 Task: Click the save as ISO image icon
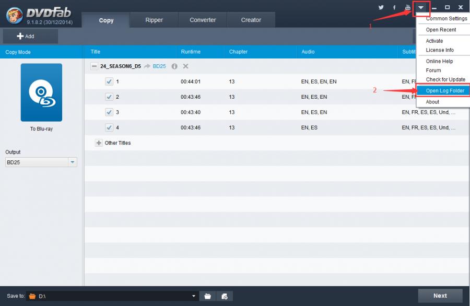click(x=225, y=296)
